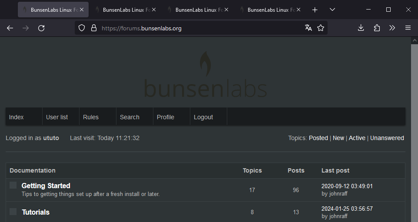Bookmark this page with the star icon

coord(321,28)
